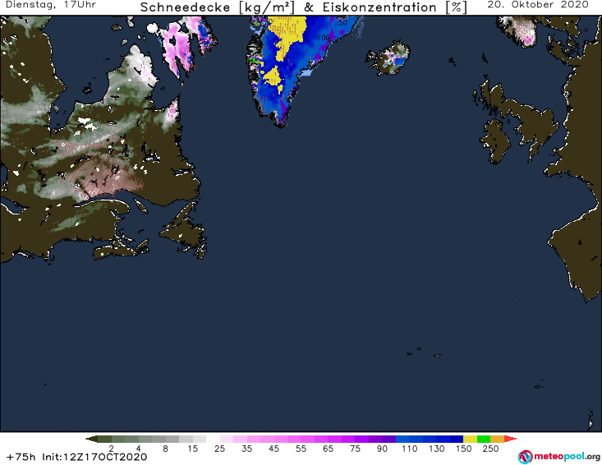Click the island of Ireland on the map
This screenshot has height=465, width=602.
coord(496,141)
